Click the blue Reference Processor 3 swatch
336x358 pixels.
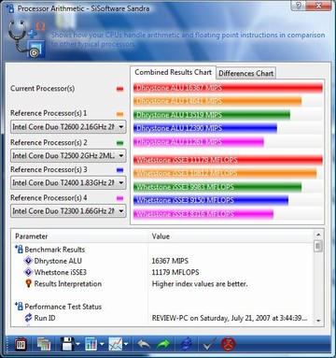(x=119, y=170)
